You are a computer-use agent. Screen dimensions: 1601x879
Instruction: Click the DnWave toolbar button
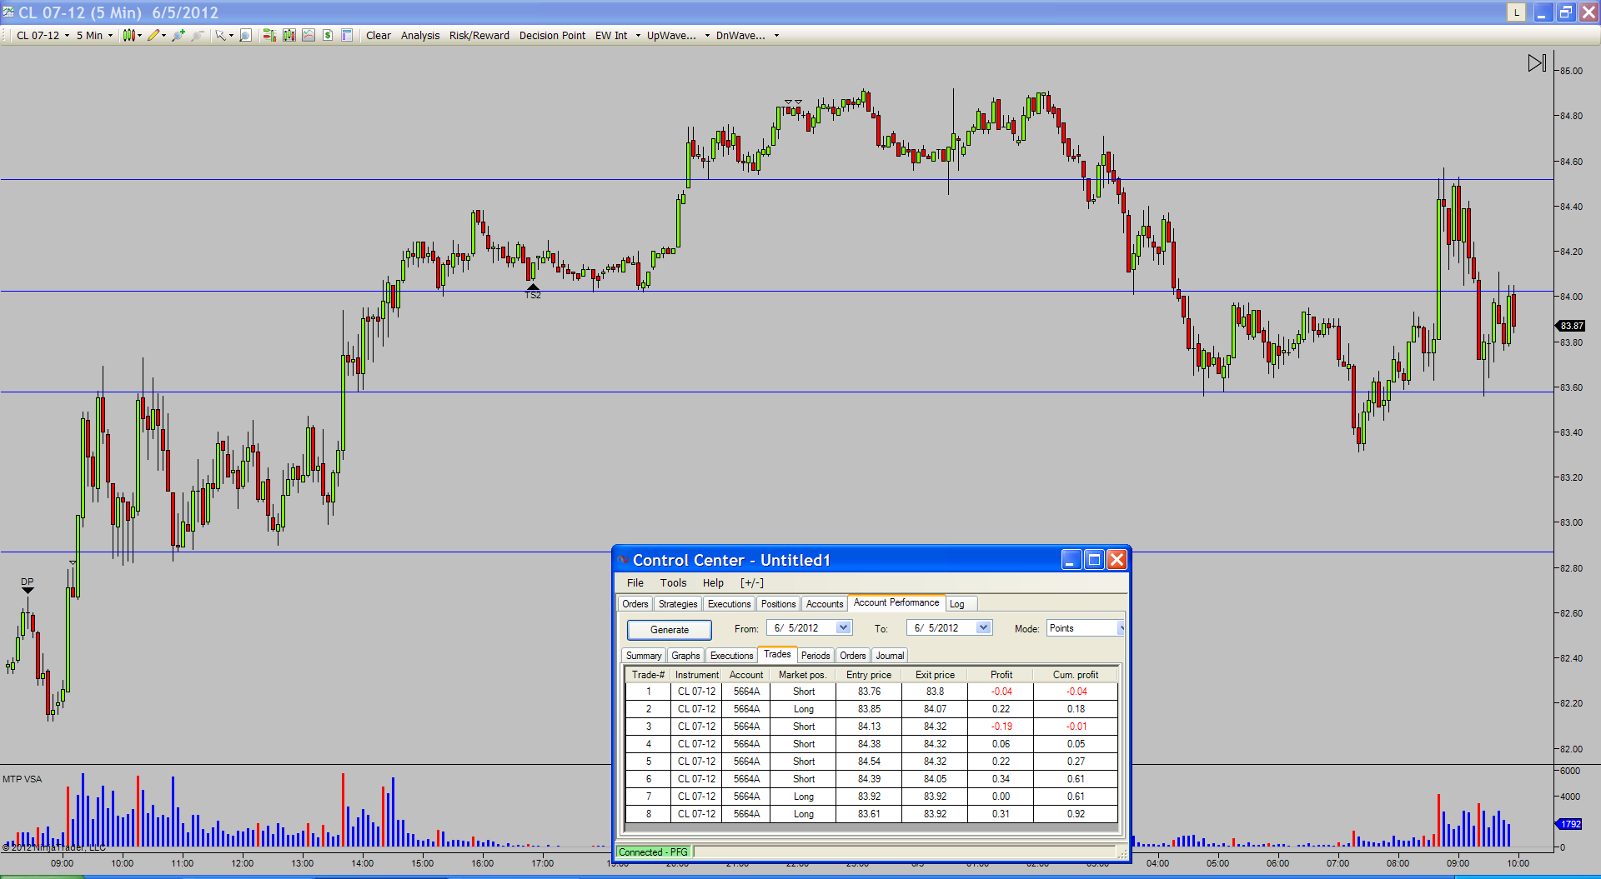(740, 35)
